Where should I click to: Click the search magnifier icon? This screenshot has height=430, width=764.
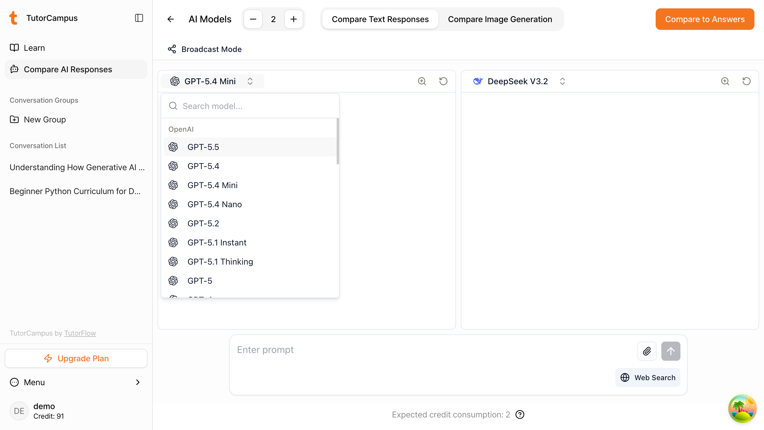(x=173, y=106)
